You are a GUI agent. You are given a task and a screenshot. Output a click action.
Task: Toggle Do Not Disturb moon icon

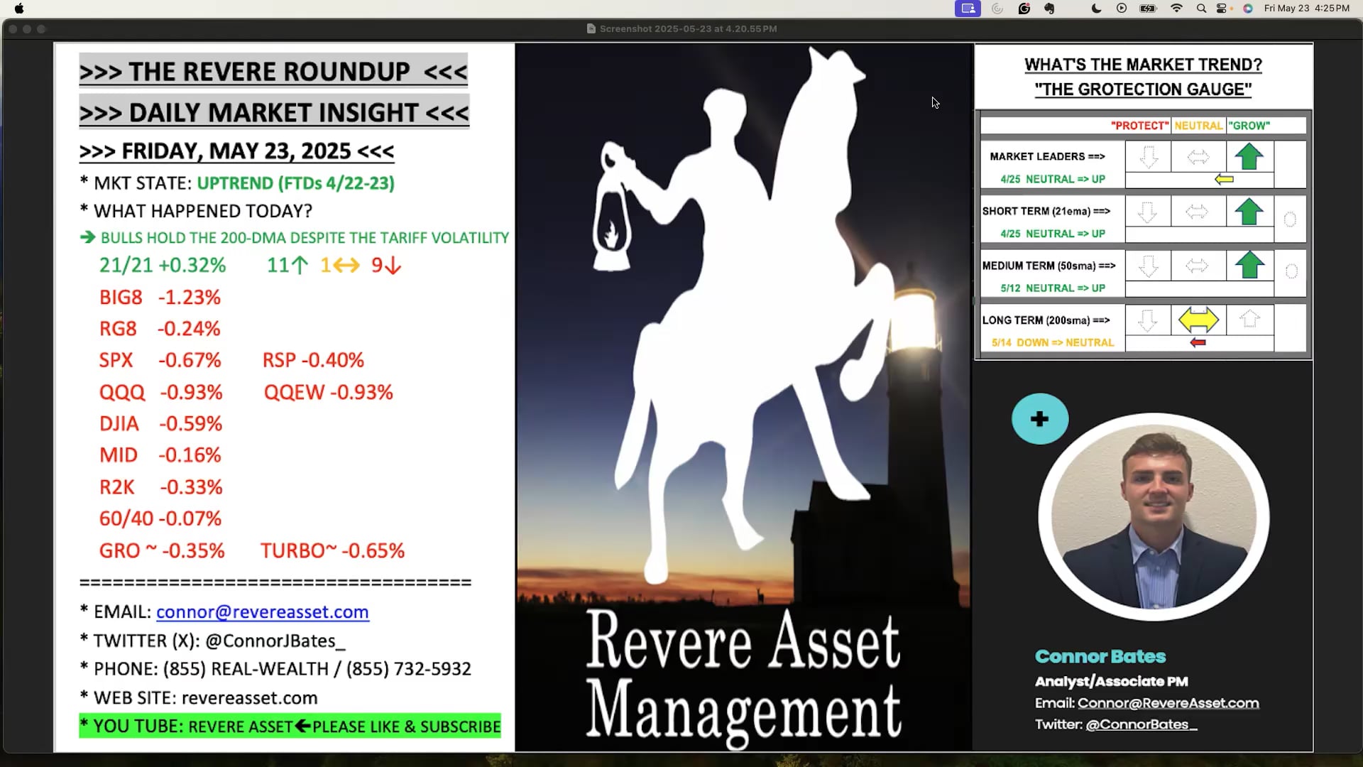1096,9
